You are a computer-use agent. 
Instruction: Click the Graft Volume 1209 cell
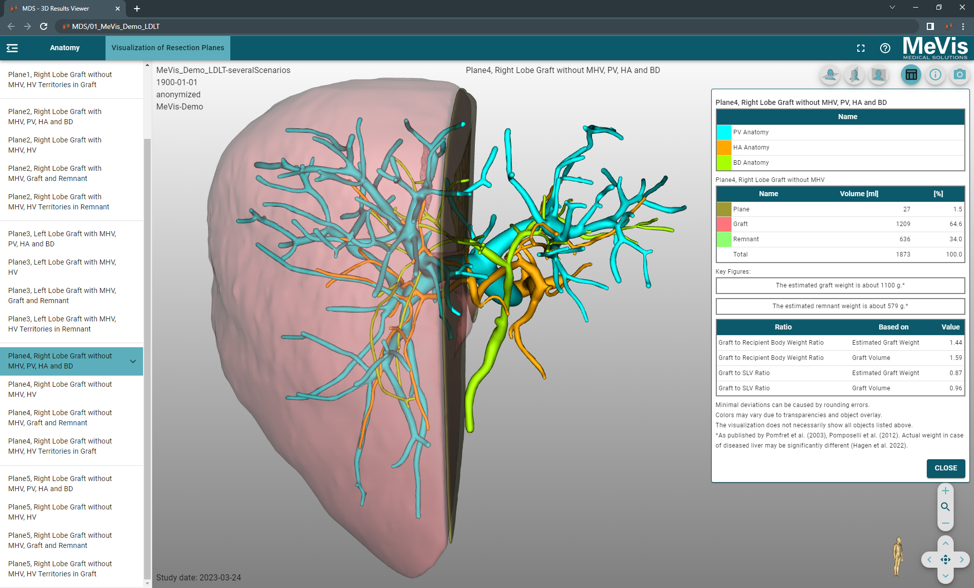point(903,224)
